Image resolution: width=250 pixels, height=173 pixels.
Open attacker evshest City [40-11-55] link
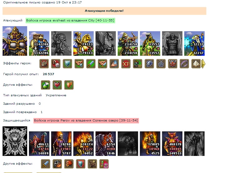[70, 20]
